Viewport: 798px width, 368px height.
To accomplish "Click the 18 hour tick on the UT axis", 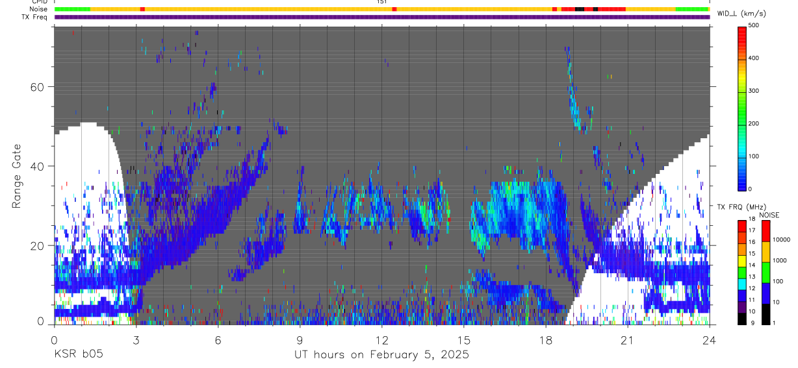I will click(546, 339).
